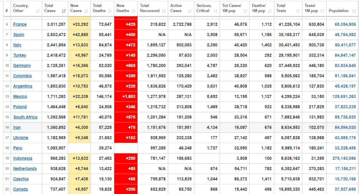Open the Czechia link
The width and height of the screenshot is (359, 194).
(21, 179)
